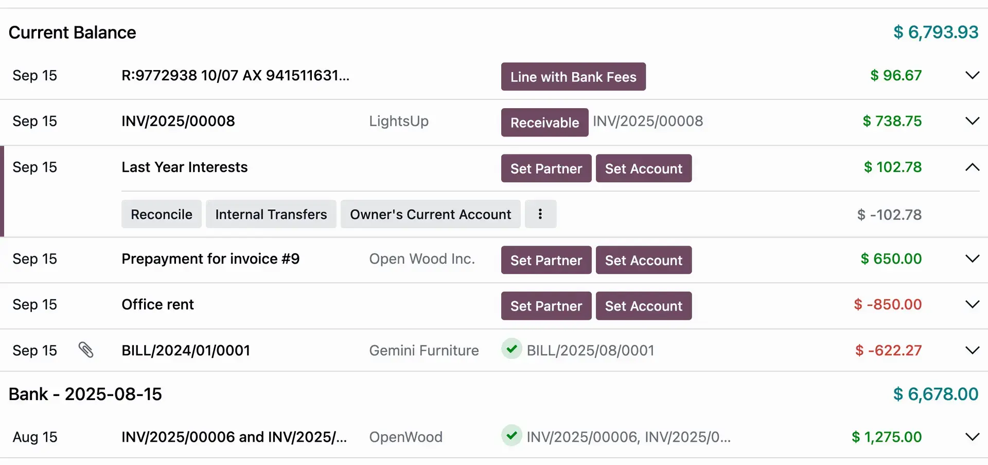Expand the Office rent transaction row
The image size is (988, 465).
972,304
